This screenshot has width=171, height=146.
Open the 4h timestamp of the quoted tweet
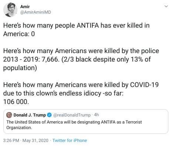coord(96,115)
